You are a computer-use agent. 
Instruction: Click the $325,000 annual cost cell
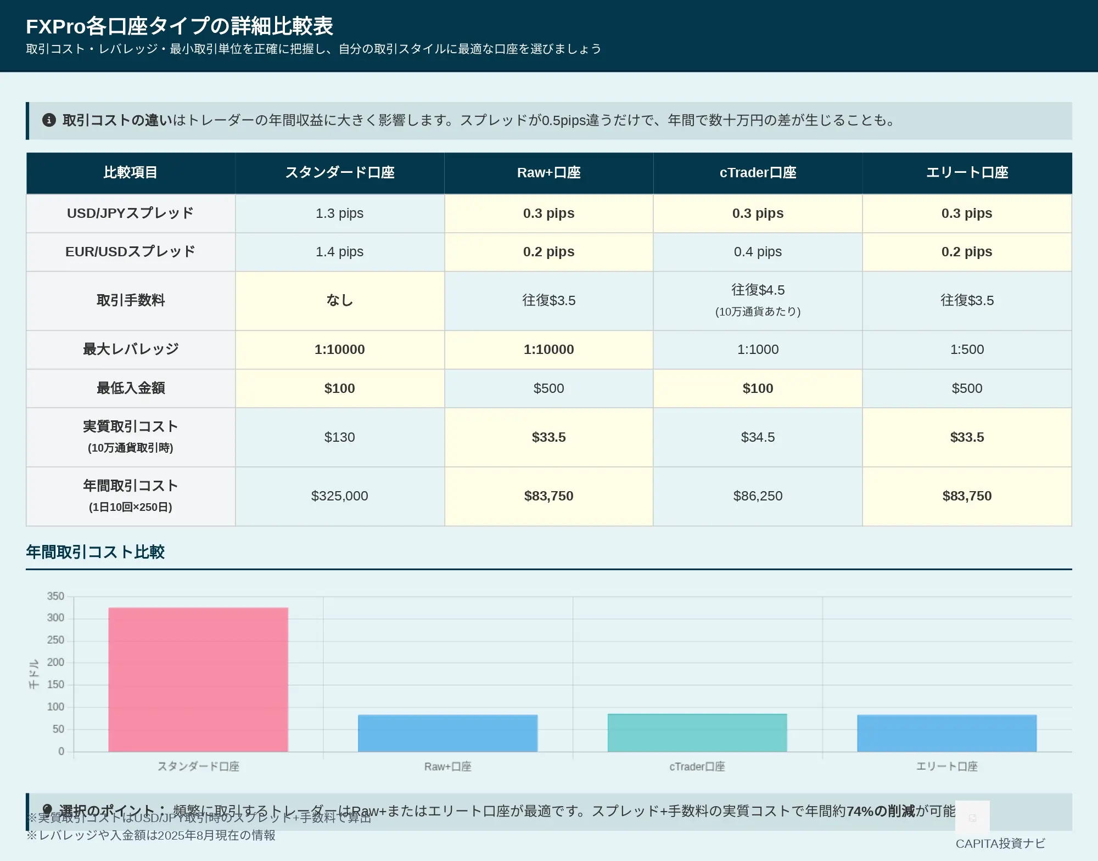coord(340,496)
